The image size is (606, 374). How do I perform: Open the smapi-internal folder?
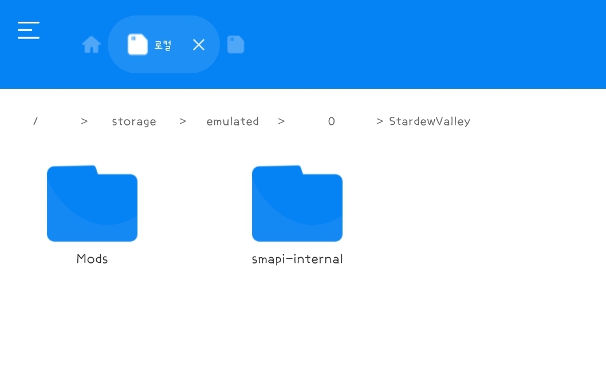point(297,204)
